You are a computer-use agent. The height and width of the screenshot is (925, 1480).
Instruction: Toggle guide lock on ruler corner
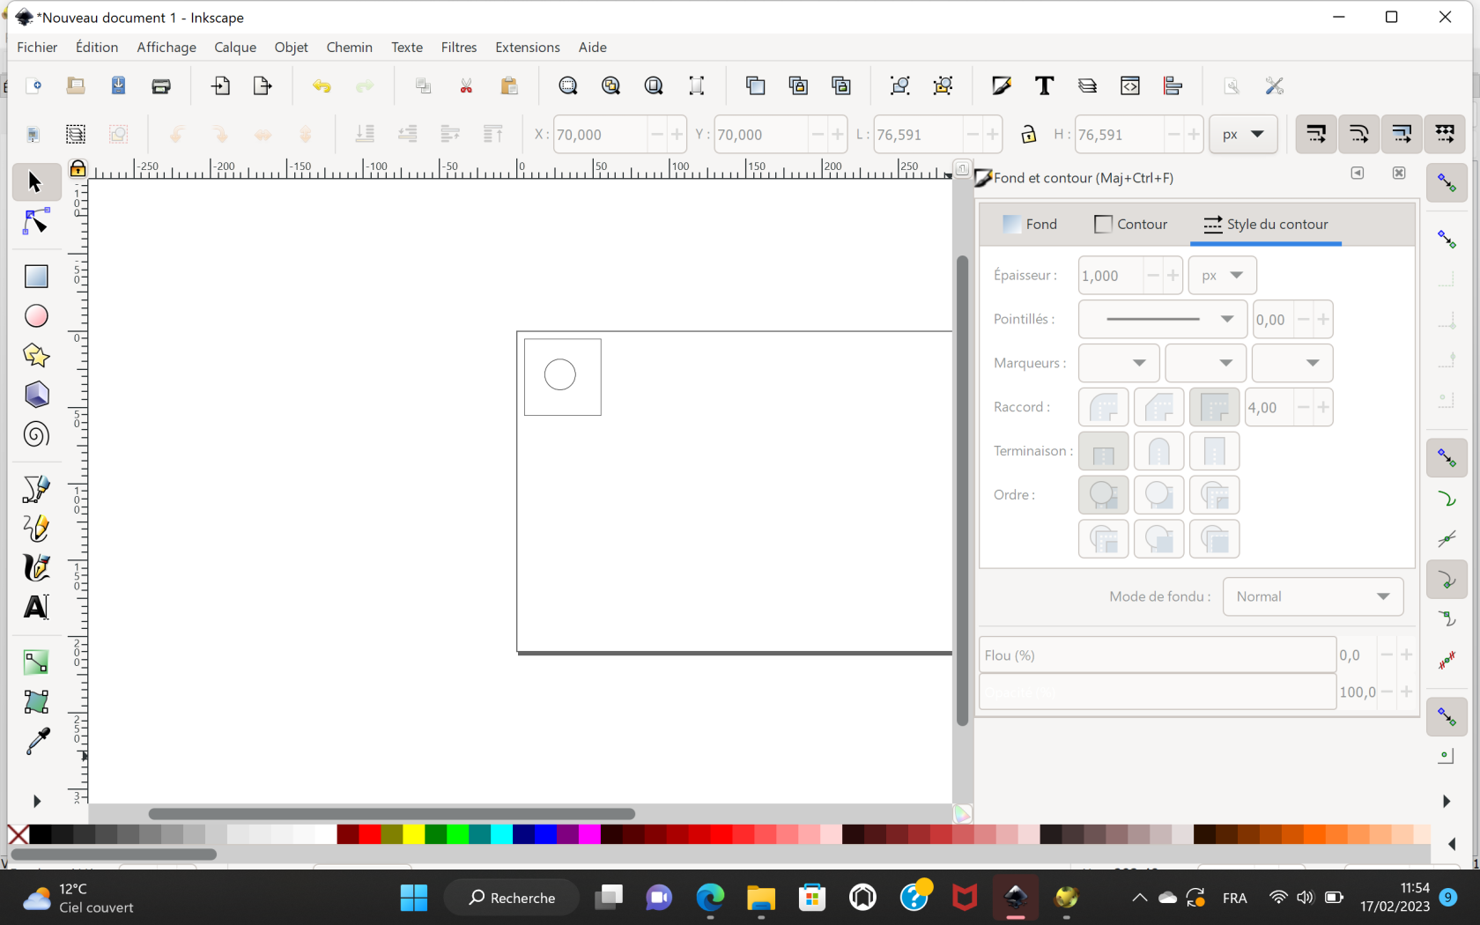(x=78, y=168)
